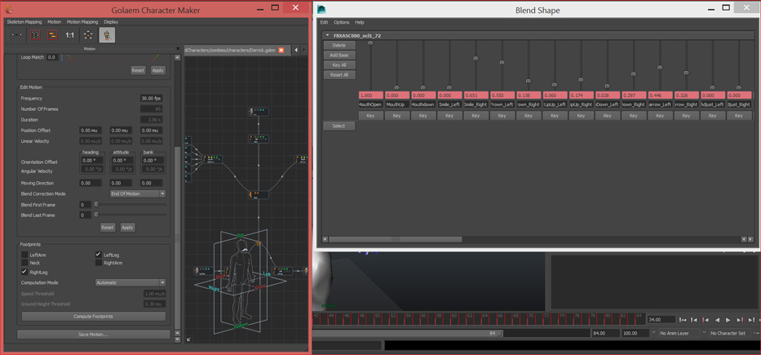Uncheck the LeftLeg footprint checkbox
This screenshot has height=355, width=761.
click(x=99, y=255)
